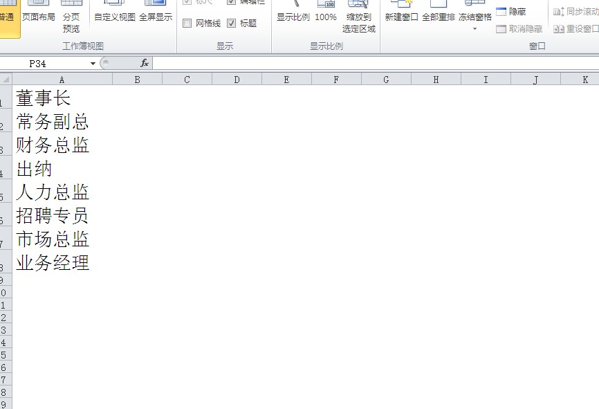Select column H header

point(436,80)
